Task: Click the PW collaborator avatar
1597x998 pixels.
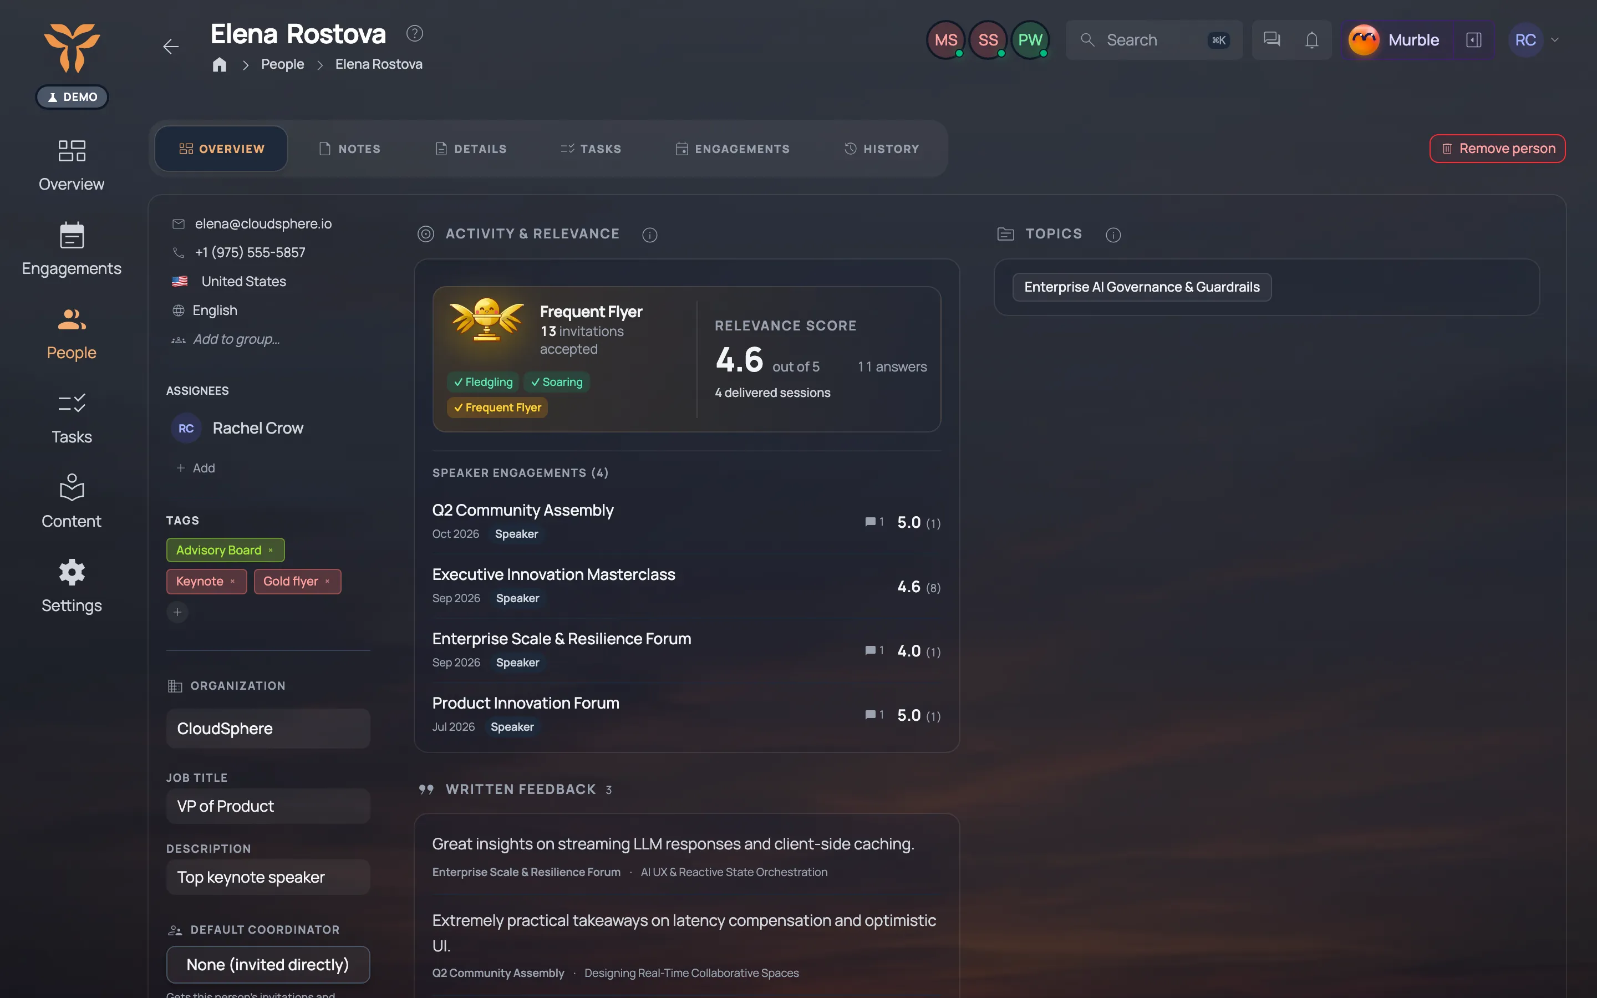Action: pos(1030,39)
